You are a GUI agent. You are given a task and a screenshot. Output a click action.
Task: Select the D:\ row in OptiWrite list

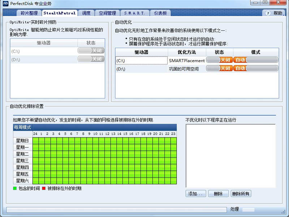point(57,60)
